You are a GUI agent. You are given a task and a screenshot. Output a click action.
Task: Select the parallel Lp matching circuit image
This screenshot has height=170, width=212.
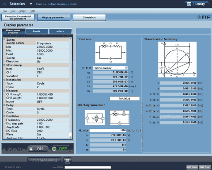(95, 117)
